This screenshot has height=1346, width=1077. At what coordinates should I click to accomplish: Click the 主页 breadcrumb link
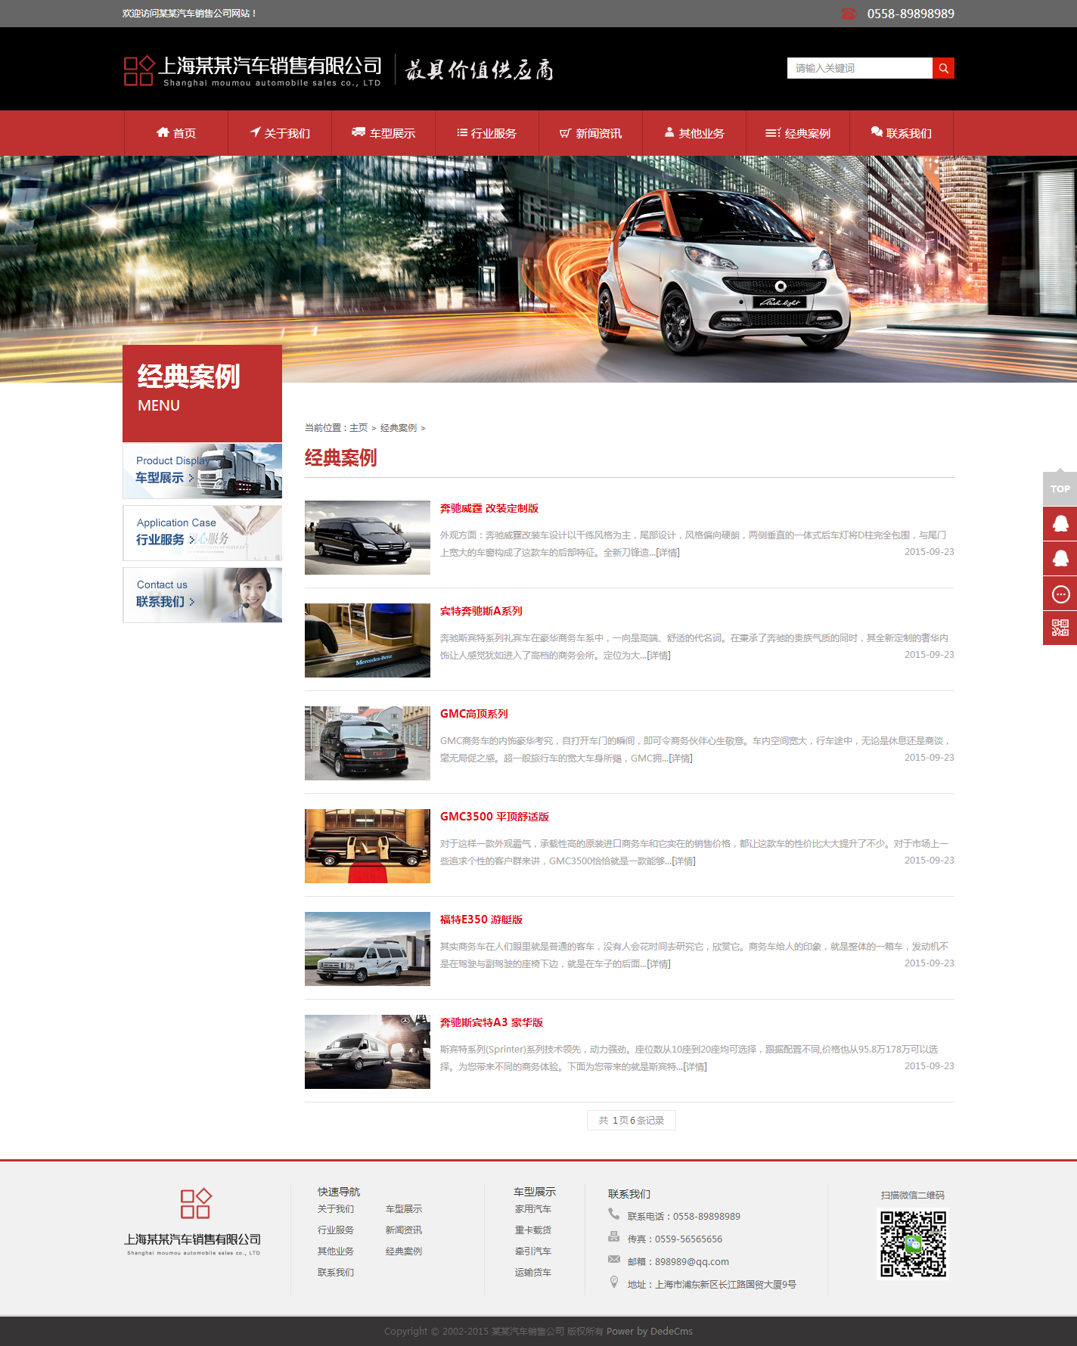[358, 428]
